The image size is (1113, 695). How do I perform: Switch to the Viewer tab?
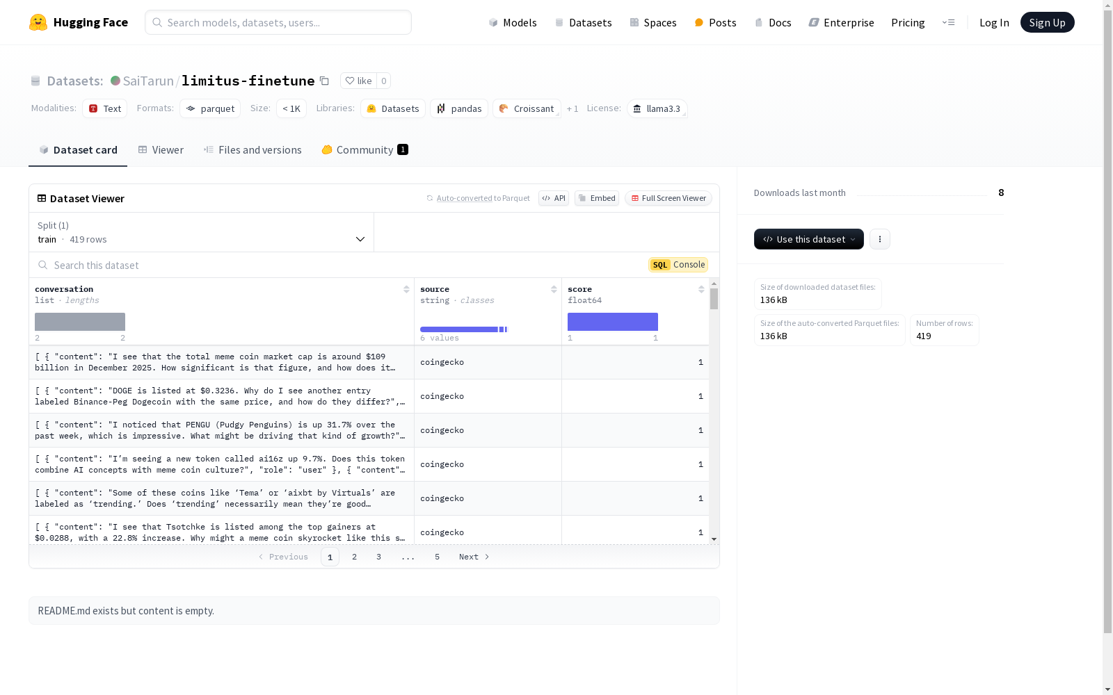click(x=161, y=149)
